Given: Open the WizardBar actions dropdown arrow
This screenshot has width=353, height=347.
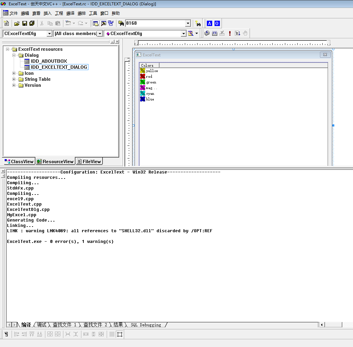Looking at the screenshot, I should coord(197,33).
